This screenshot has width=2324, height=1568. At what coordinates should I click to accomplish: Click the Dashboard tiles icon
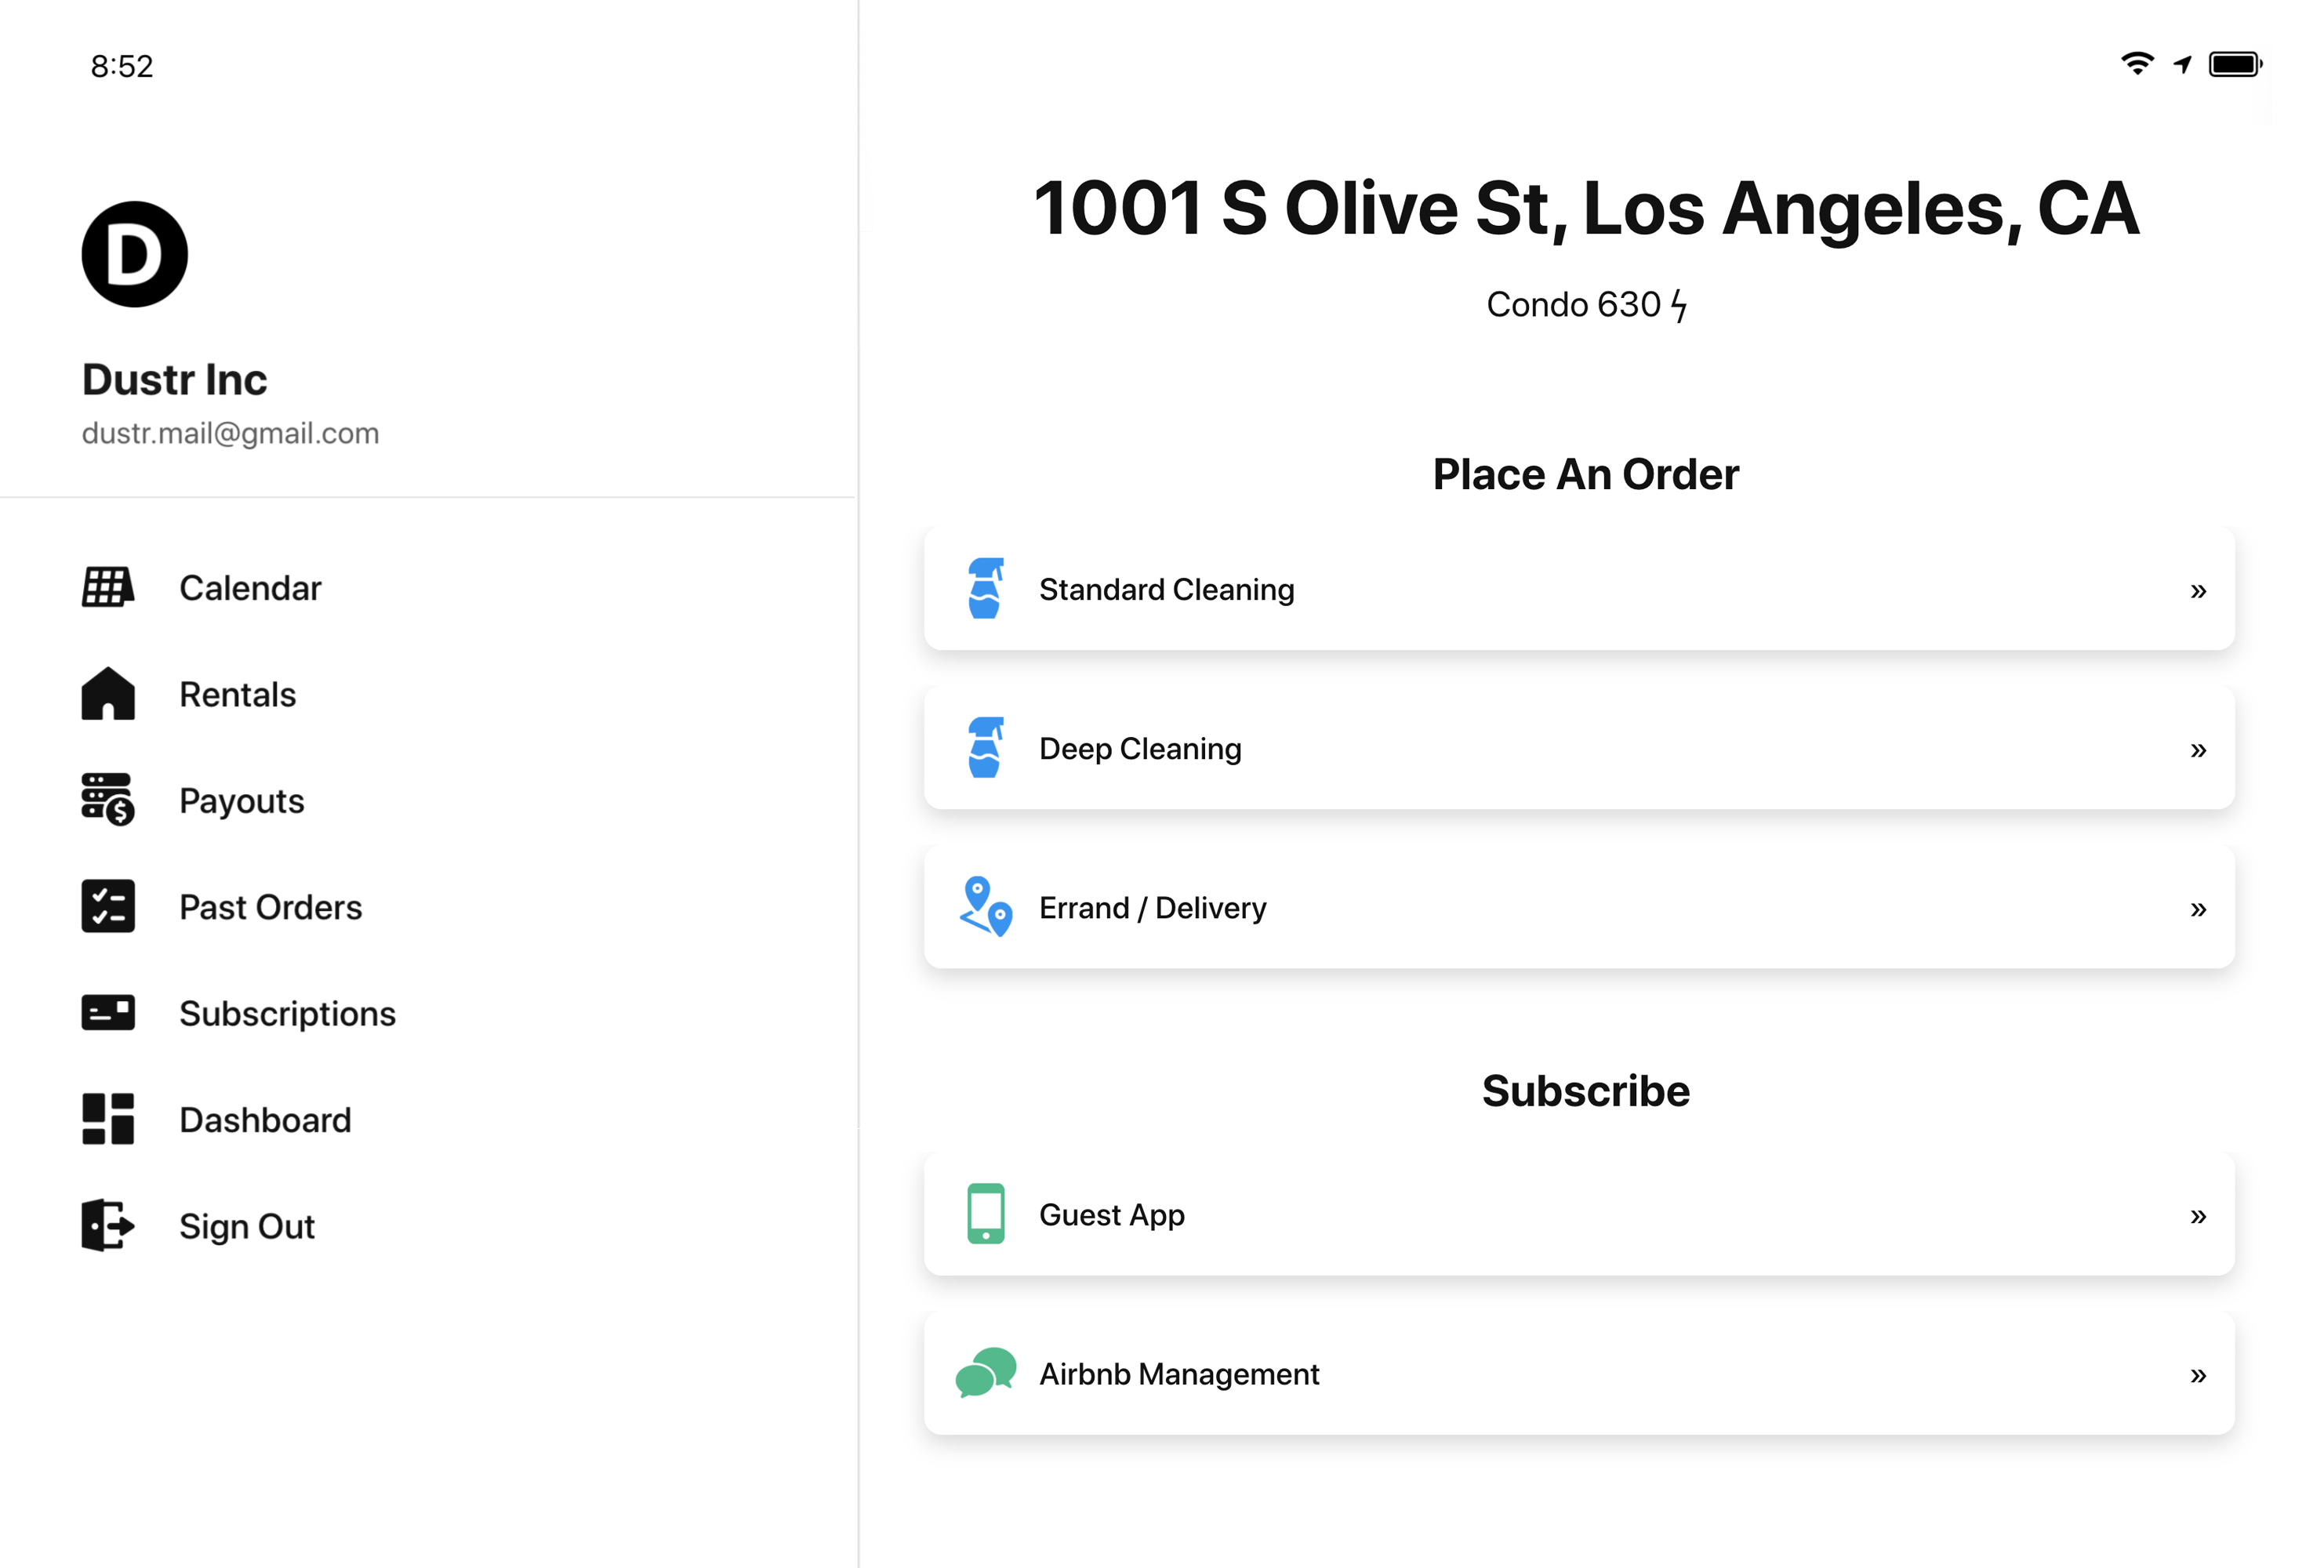click(x=108, y=1119)
